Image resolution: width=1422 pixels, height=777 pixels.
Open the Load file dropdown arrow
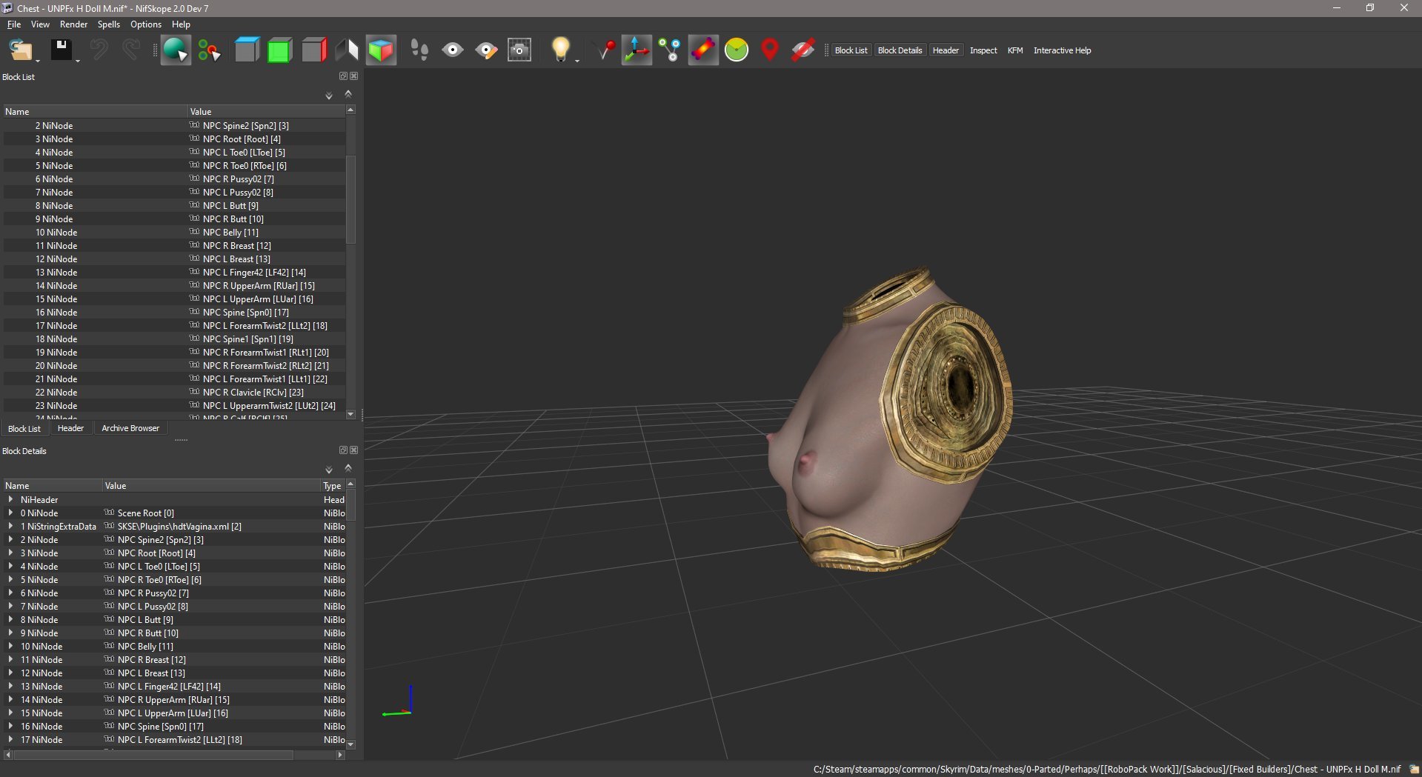coord(38,61)
